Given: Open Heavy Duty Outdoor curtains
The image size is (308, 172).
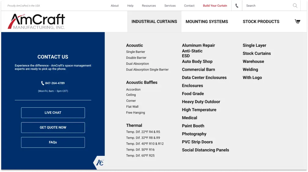Looking at the screenshot, I should (x=201, y=102).
